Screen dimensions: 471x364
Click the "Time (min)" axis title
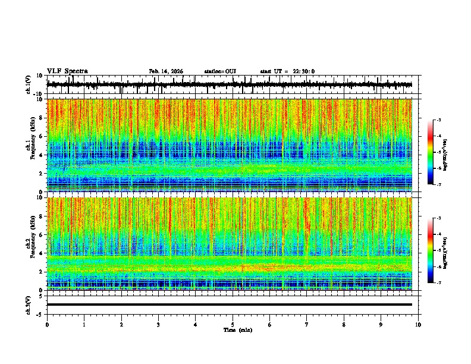coord(238,330)
